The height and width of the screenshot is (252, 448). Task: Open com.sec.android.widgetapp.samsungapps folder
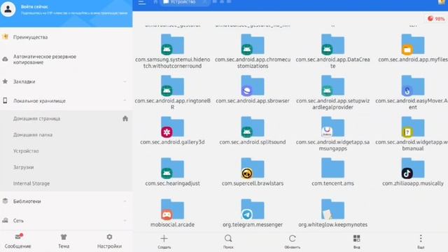pos(332,134)
